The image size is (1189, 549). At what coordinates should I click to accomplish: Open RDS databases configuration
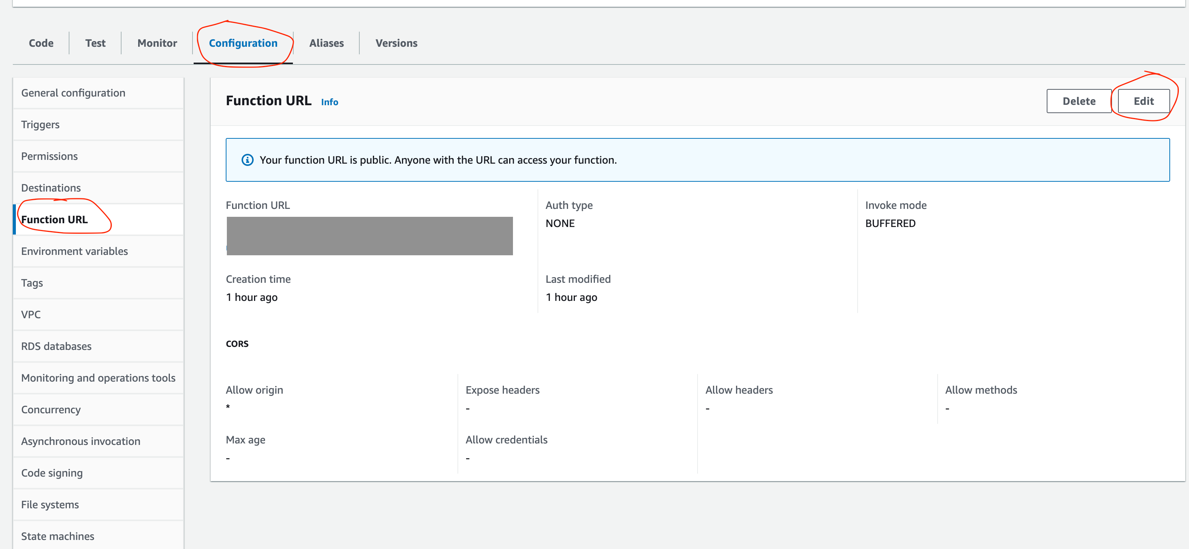56,346
